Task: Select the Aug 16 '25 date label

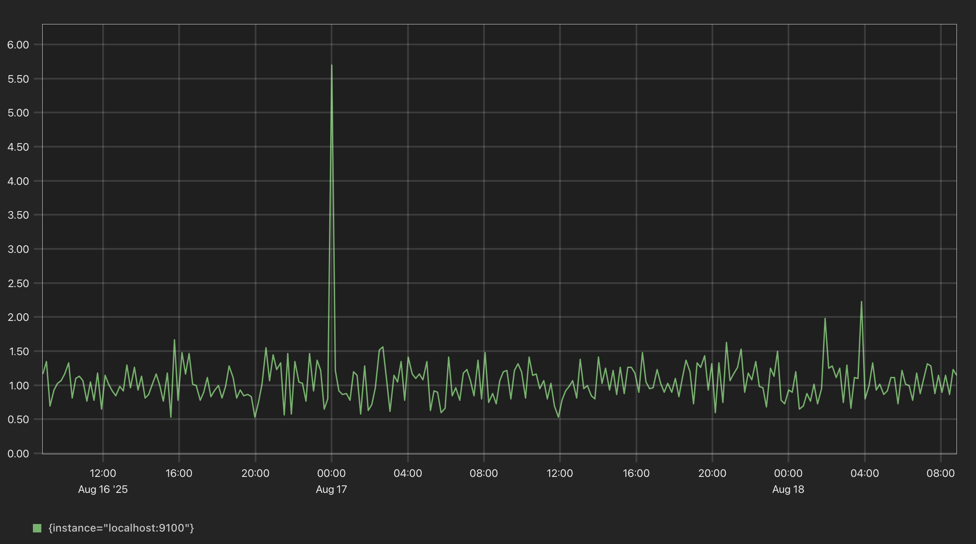Action: 103,489
